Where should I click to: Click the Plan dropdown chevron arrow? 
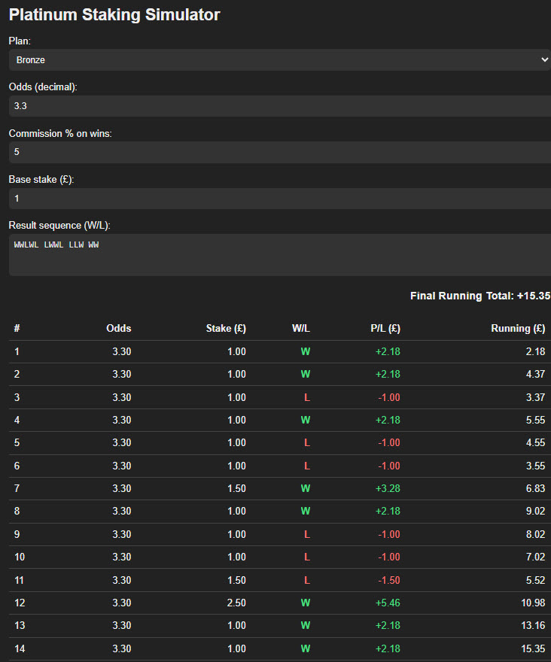[x=544, y=60]
